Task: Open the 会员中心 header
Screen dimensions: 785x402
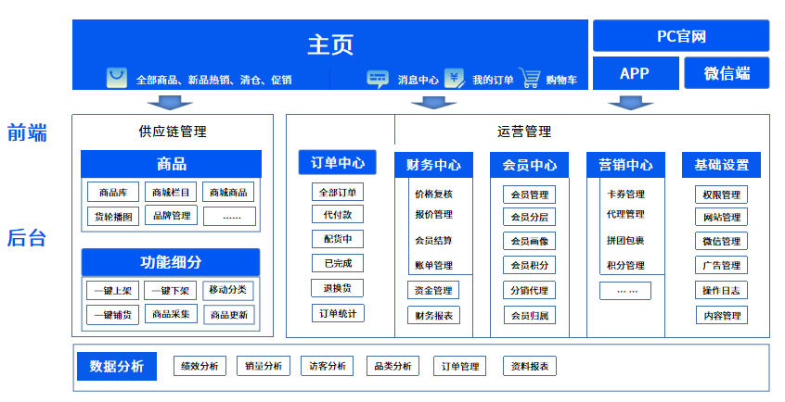Action: click(x=530, y=165)
